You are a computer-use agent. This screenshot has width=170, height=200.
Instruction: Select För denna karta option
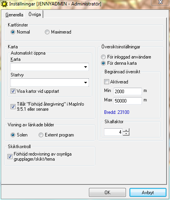tap(103, 63)
